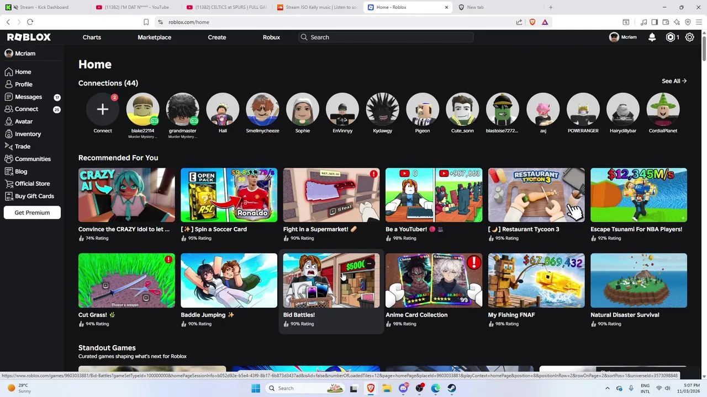
Task: Close the Home - Roblox tab
Action: click(446, 7)
